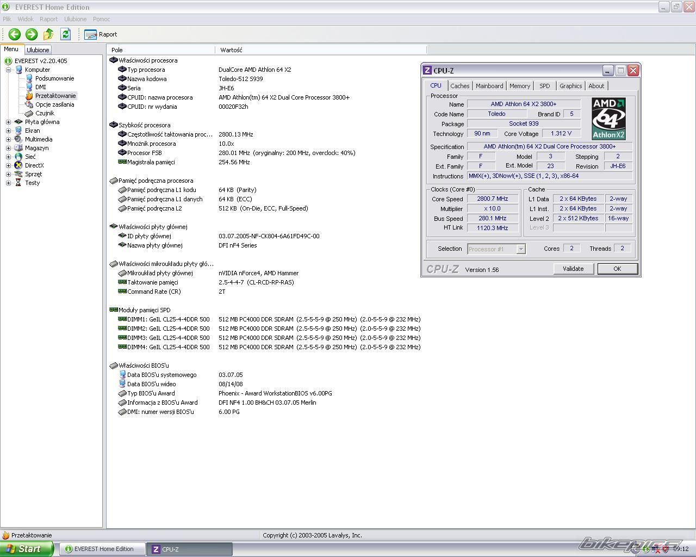Click the Validate button in CPU-Z
Image resolution: width=696 pixels, height=557 pixels.
[x=573, y=269]
